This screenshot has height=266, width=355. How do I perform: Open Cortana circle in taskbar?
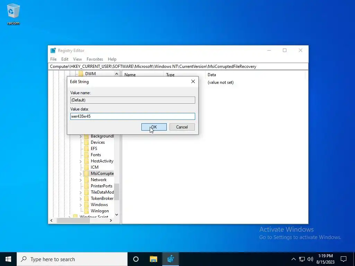136,259
